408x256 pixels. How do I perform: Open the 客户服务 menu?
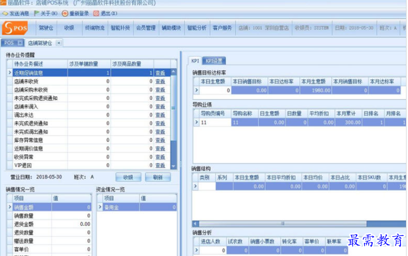[x=222, y=28]
